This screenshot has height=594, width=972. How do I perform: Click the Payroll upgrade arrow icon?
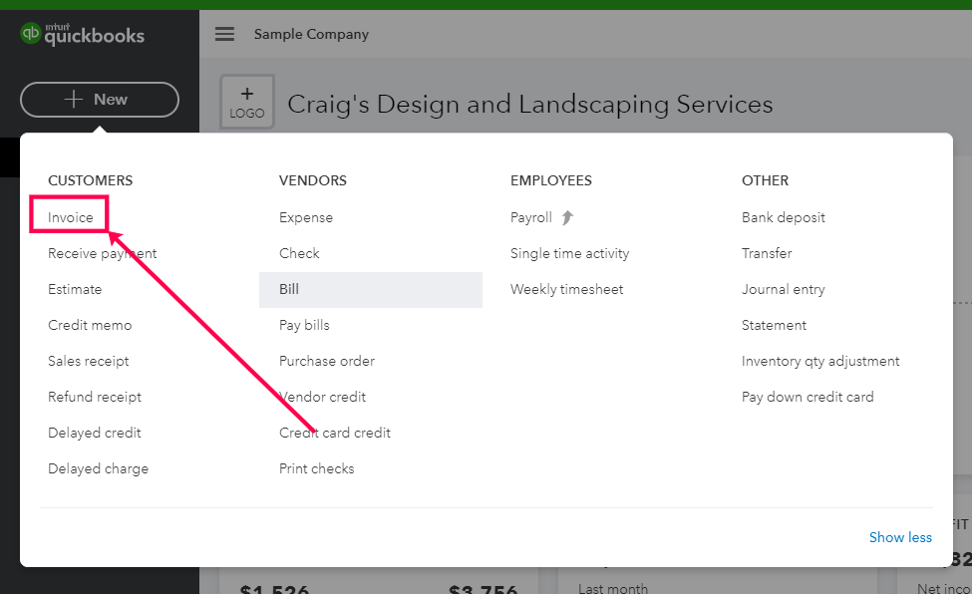[567, 217]
